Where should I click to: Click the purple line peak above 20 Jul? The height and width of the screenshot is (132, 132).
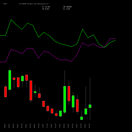coord(83,43)
